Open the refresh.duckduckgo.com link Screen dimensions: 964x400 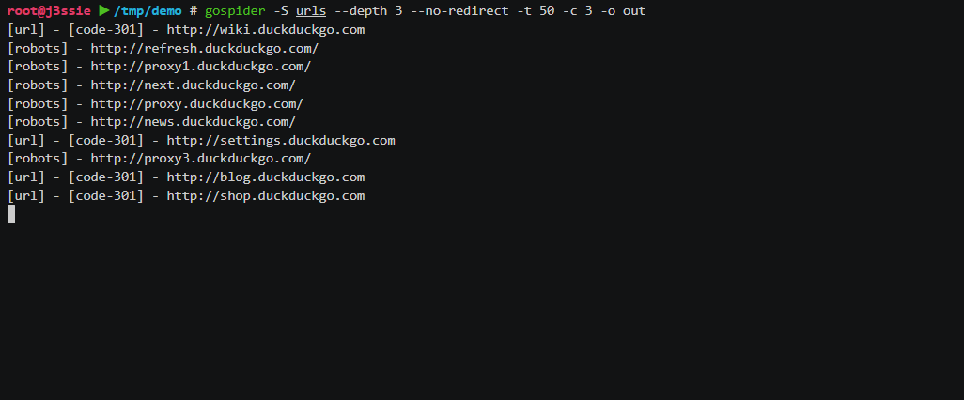pos(204,48)
